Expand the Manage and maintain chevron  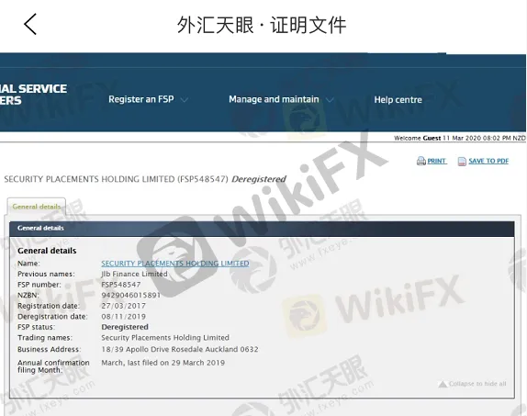[x=330, y=100]
